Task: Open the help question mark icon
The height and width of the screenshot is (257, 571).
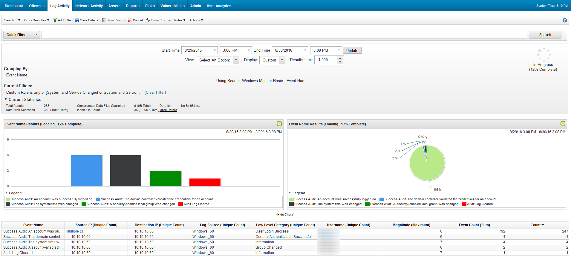Action: (x=564, y=20)
